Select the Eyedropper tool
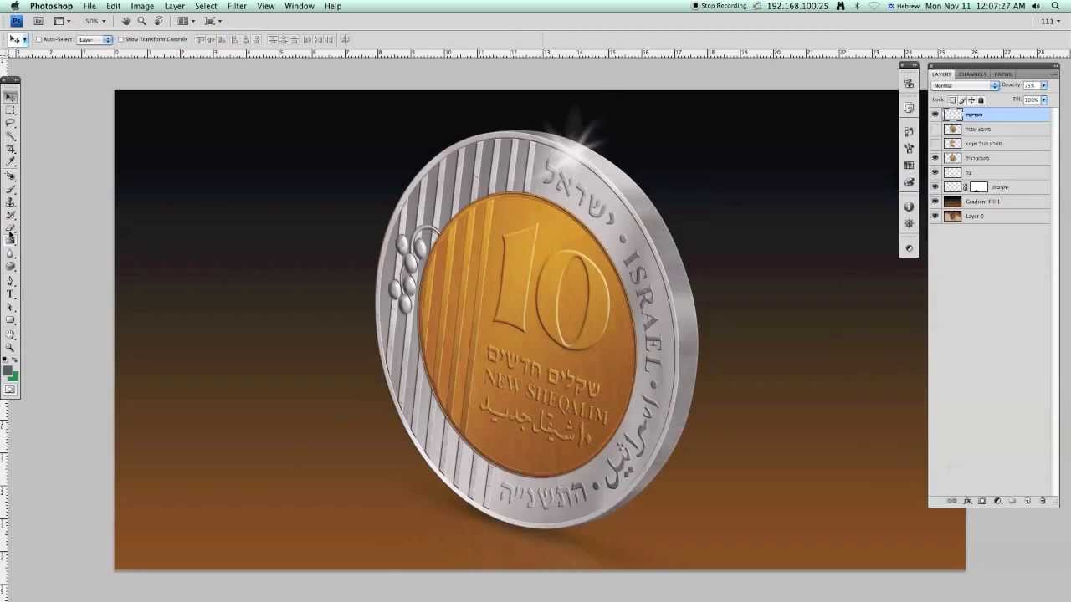1071x602 pixels. (x=10, y=162)
